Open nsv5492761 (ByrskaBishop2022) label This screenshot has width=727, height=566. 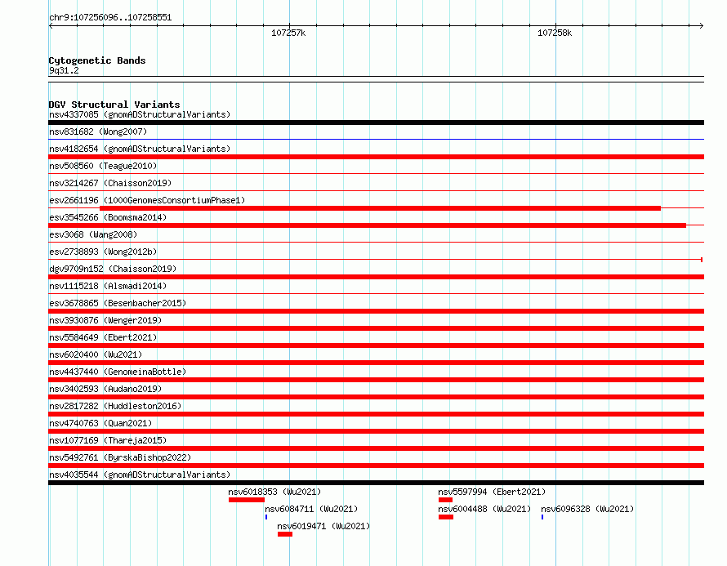point(120,457)
